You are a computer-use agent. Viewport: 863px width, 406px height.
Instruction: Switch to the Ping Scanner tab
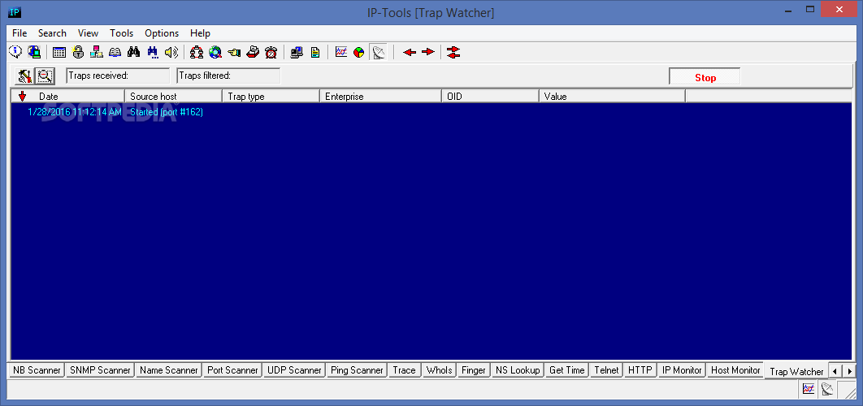357,370
